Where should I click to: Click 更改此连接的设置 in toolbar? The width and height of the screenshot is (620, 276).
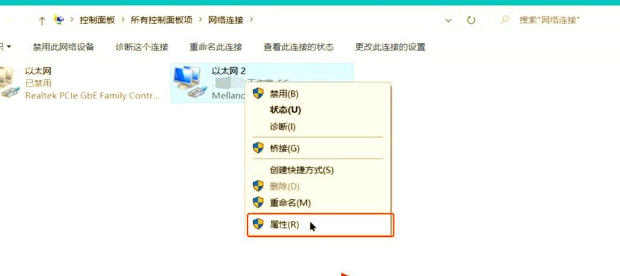(x=391, y=47)
